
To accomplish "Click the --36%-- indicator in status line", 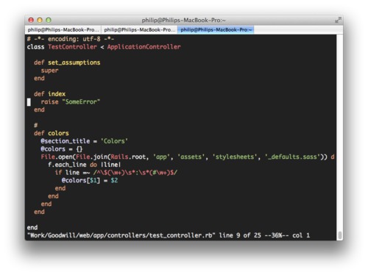I will coord(277,235).
